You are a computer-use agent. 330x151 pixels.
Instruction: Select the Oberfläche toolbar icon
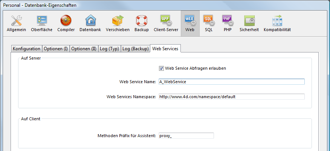tap(41, 23)
